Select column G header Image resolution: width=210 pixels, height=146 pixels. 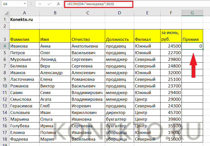coord(192,13)
